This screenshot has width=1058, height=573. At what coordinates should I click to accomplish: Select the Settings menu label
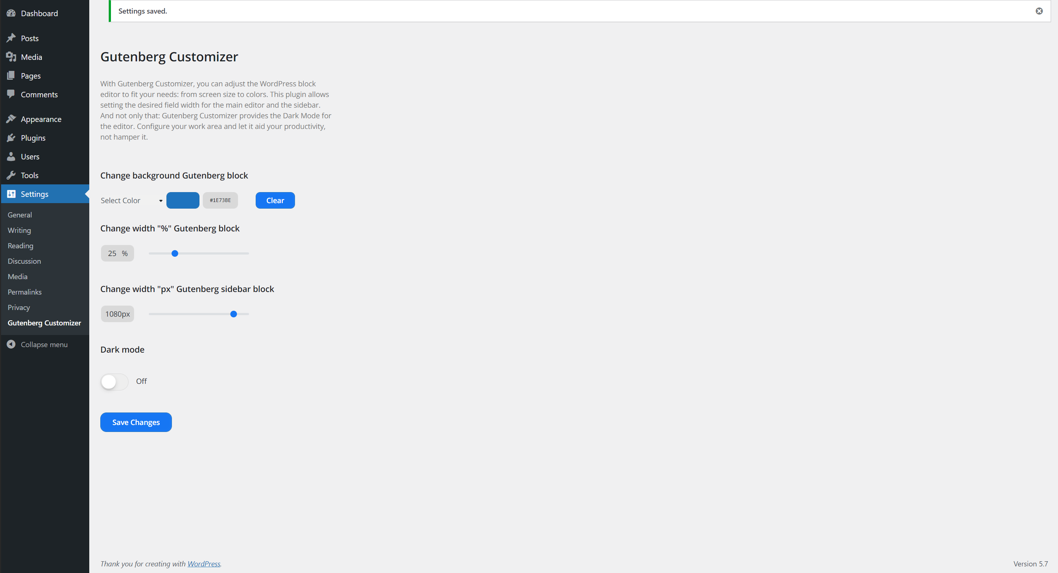(35, 194)
